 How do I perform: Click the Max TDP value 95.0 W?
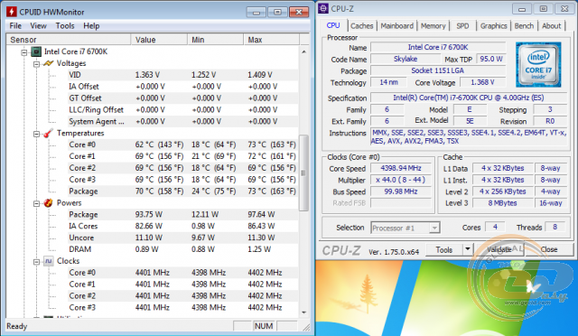(x=491, y=59)
